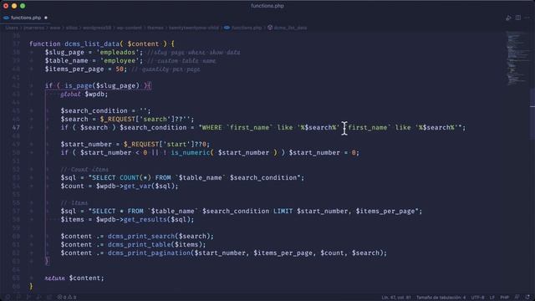Click the get_var method call
Image resolution: width=535 pixels, height=301 pixels.
pyautogui.click(x=137, y=186)
